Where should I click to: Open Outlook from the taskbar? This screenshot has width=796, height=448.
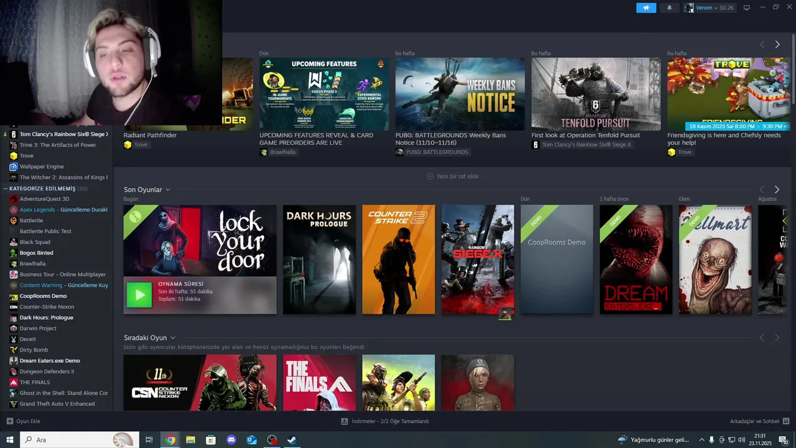251,440
